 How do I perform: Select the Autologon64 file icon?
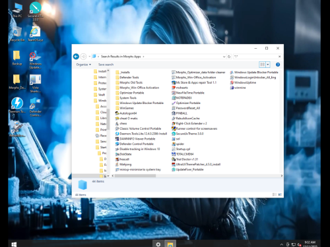click(x=126, y=113)
